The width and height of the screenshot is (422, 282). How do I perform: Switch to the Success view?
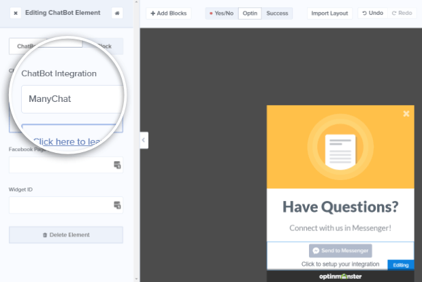(277, 14)
